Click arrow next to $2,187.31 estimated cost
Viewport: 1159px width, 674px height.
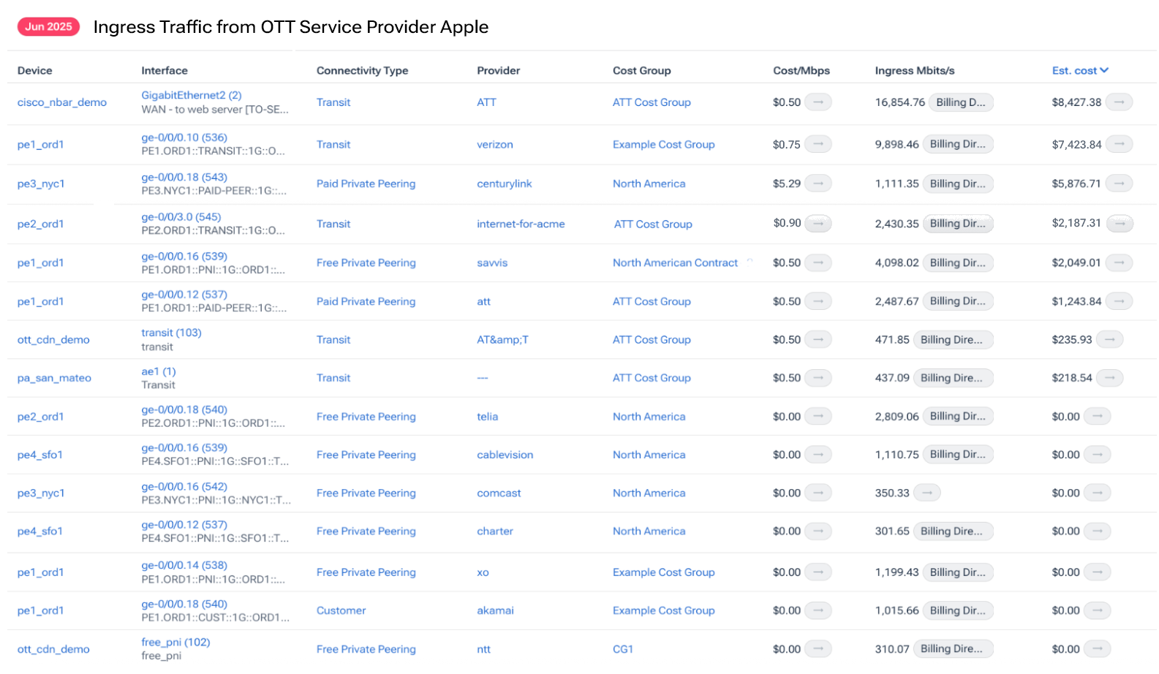point(1120,224)
